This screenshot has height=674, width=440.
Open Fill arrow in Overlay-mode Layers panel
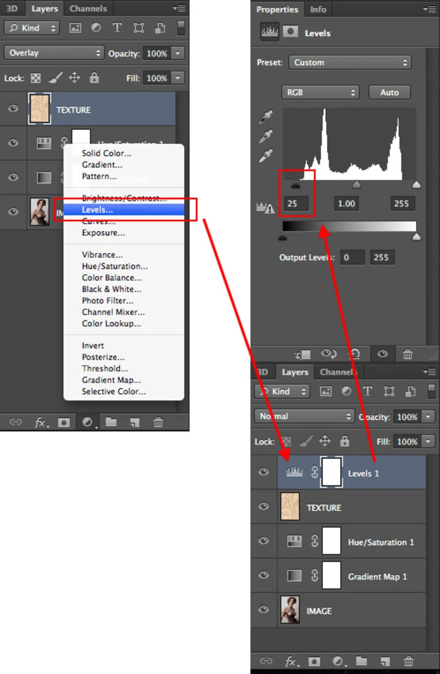coord(178,78)
